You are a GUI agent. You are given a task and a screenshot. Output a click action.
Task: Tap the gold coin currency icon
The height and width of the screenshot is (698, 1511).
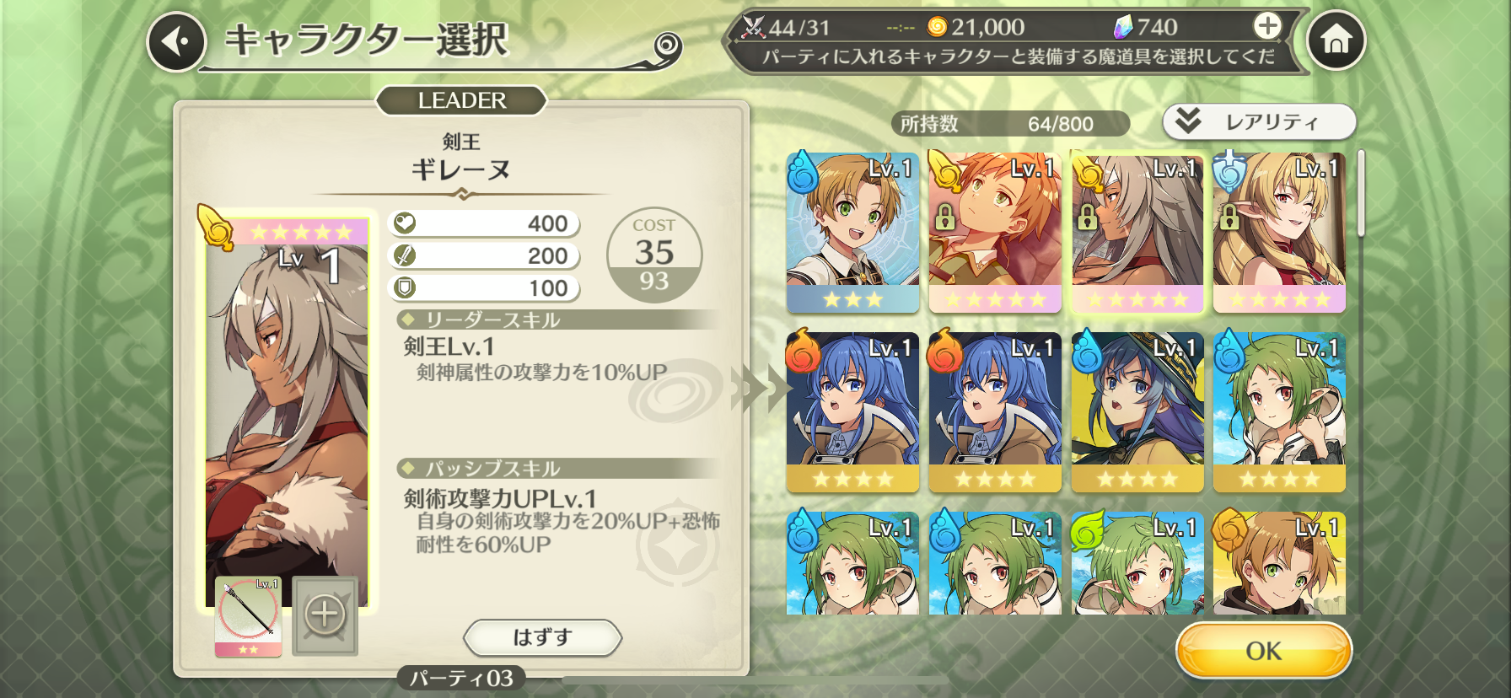(937, 27)
